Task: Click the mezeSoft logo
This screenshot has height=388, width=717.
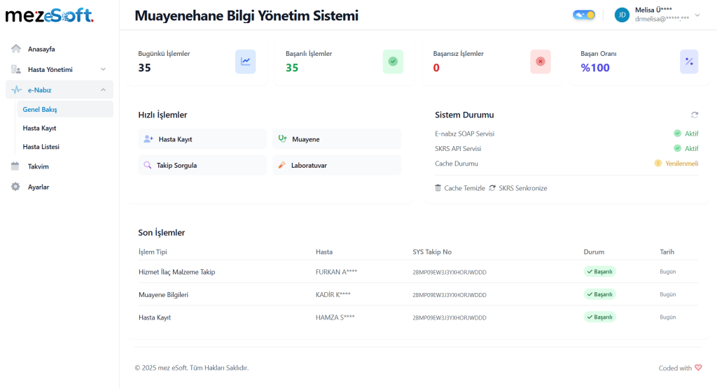Action: pyautogui.click(x=49, y=15)
